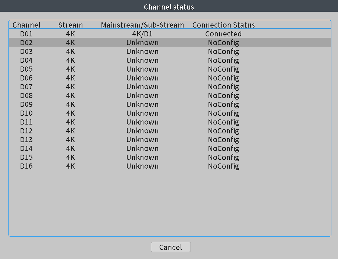Click the Channel column header
The height and width of the screenshot is (259, 338).
point(26,25)
